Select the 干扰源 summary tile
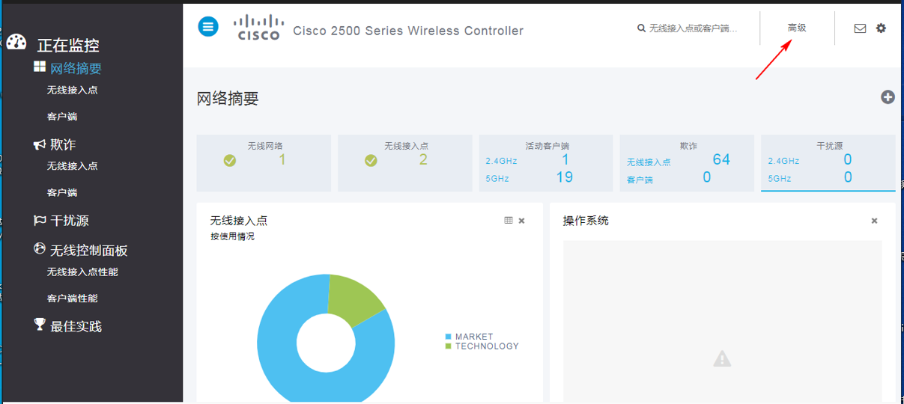 pyautogui.click(x=828, y=163)
